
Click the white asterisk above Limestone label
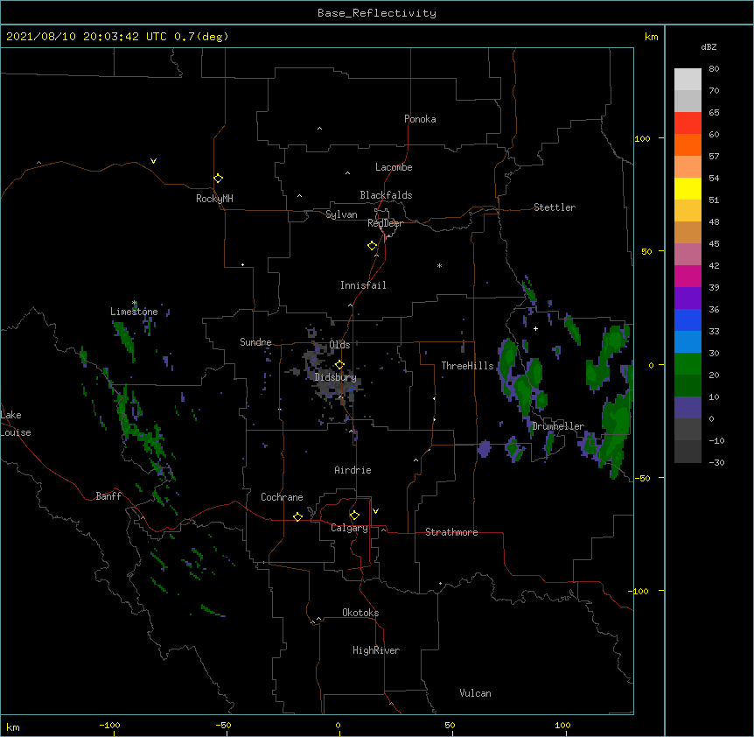click(135, 303)
